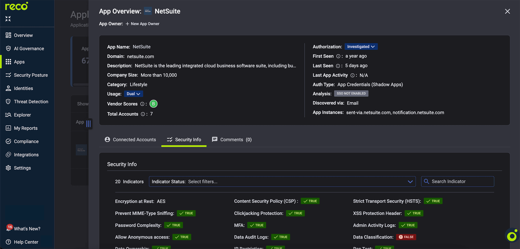Image resolution: width=520 pixels, height=249 pixels.
Task: Click the reco logo
Action: coord(17,6)
